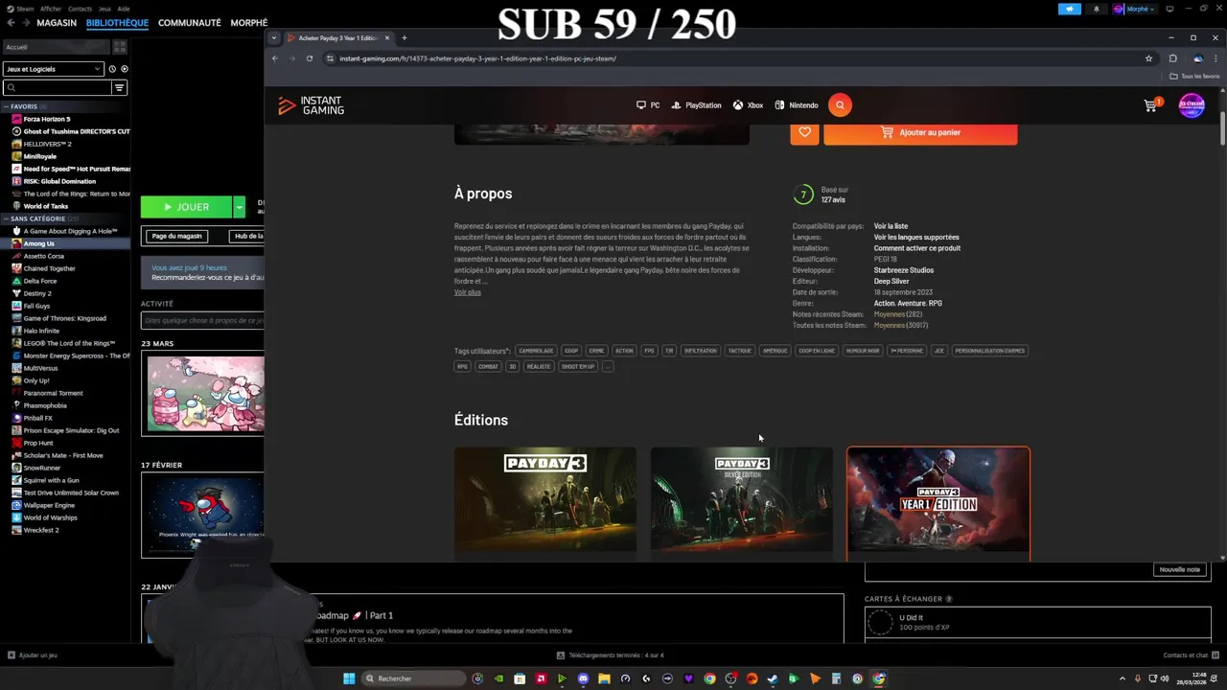
Task: Go back in Steam navigation
Action: click(x=11, y=22)
